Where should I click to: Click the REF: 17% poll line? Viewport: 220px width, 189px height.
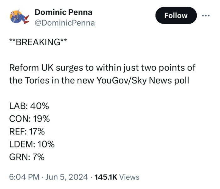tap(27, 131)
